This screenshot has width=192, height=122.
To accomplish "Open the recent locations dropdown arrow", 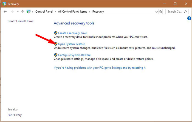I will [x=18, y=12].
